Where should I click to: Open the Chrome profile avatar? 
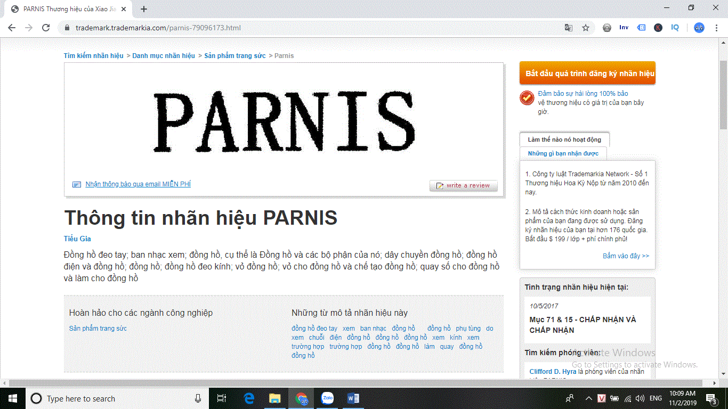pos(699,28)
